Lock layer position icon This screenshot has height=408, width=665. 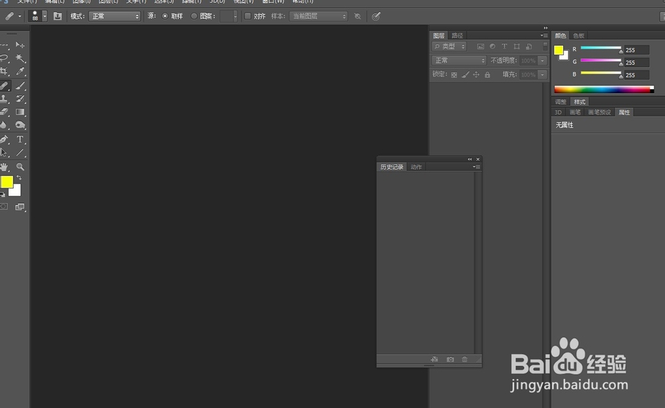click(x=476, y=75)
